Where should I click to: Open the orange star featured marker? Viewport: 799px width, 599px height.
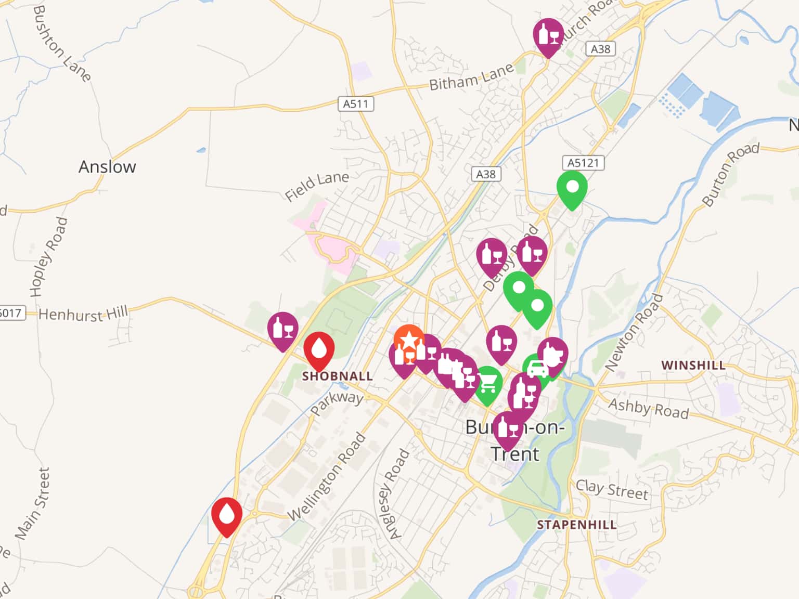coord(409,339)
